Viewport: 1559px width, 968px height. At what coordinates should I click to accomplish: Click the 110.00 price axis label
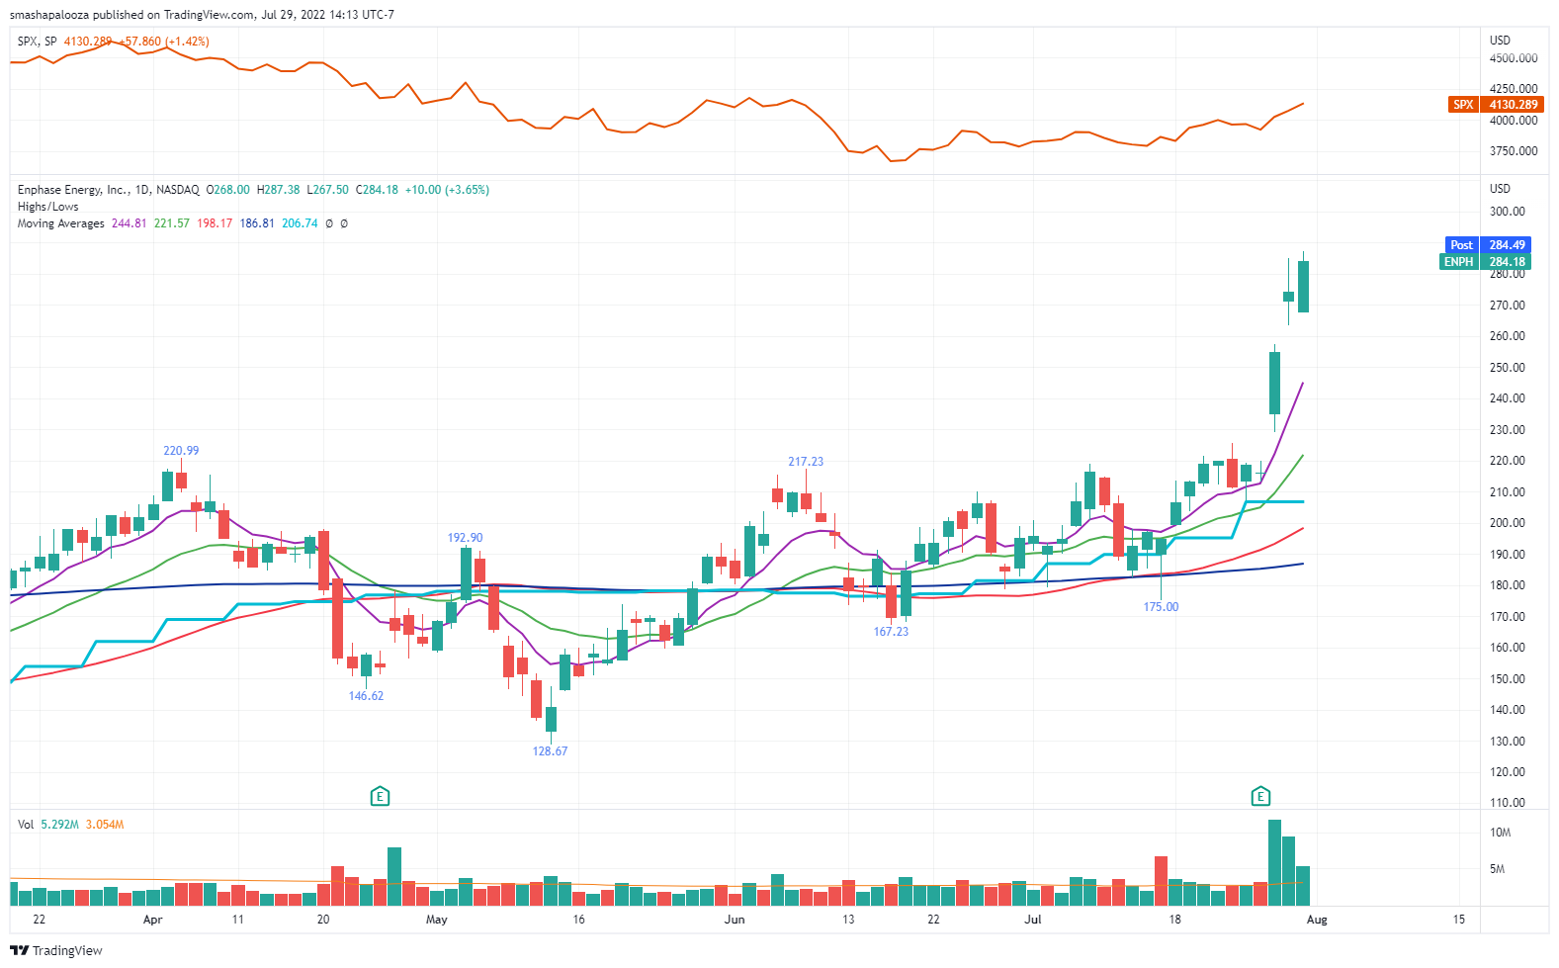point(1508,803)
